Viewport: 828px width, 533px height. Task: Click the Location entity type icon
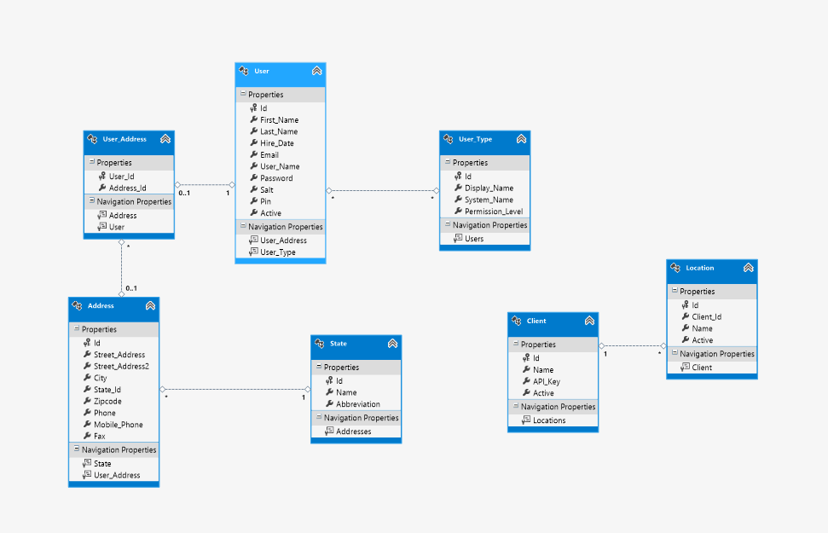675,268
